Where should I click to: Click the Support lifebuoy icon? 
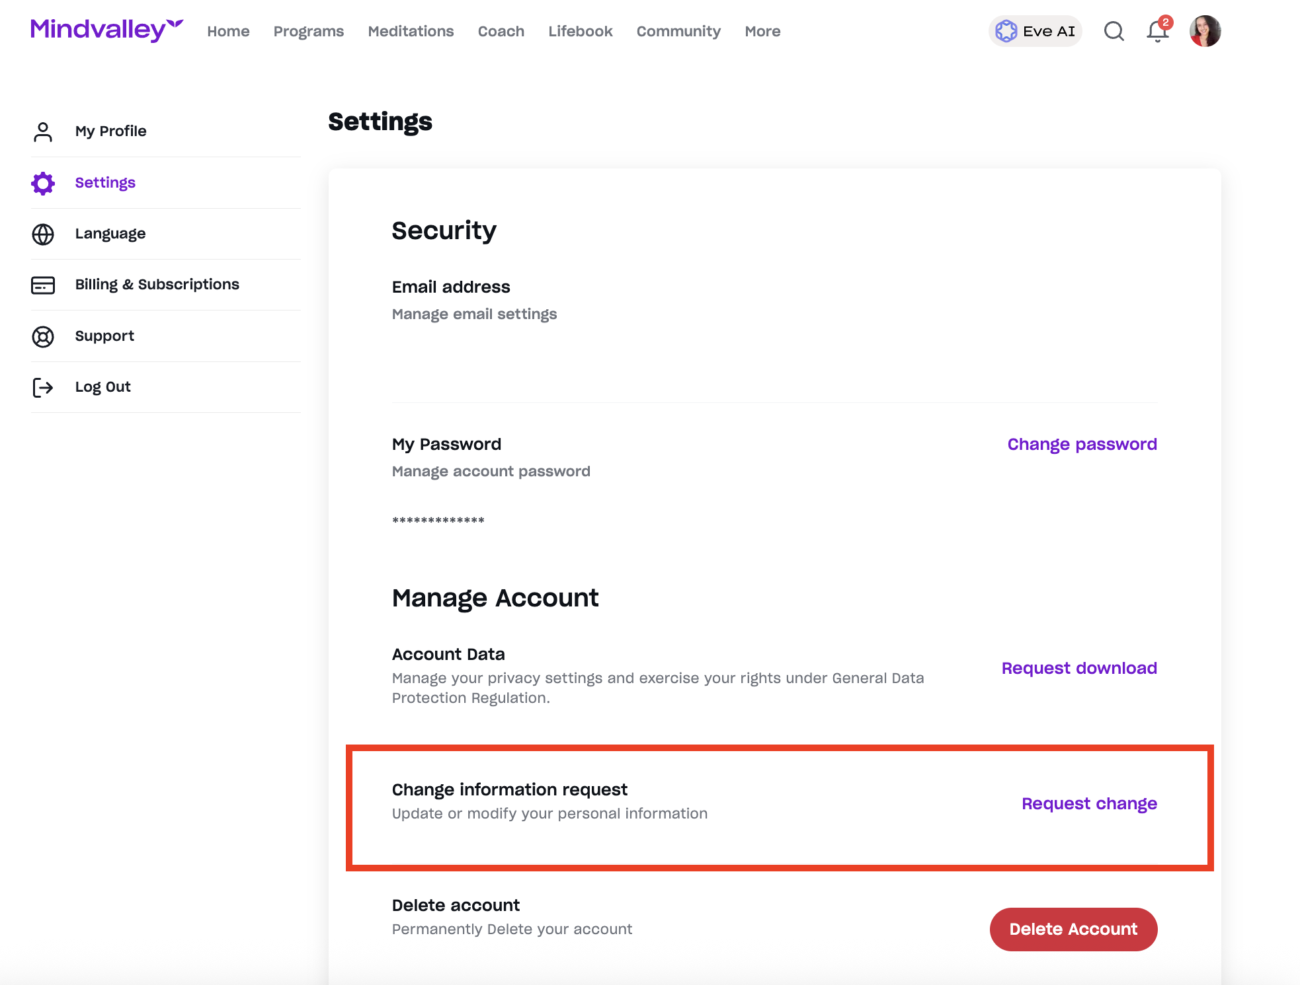point(43,336)
